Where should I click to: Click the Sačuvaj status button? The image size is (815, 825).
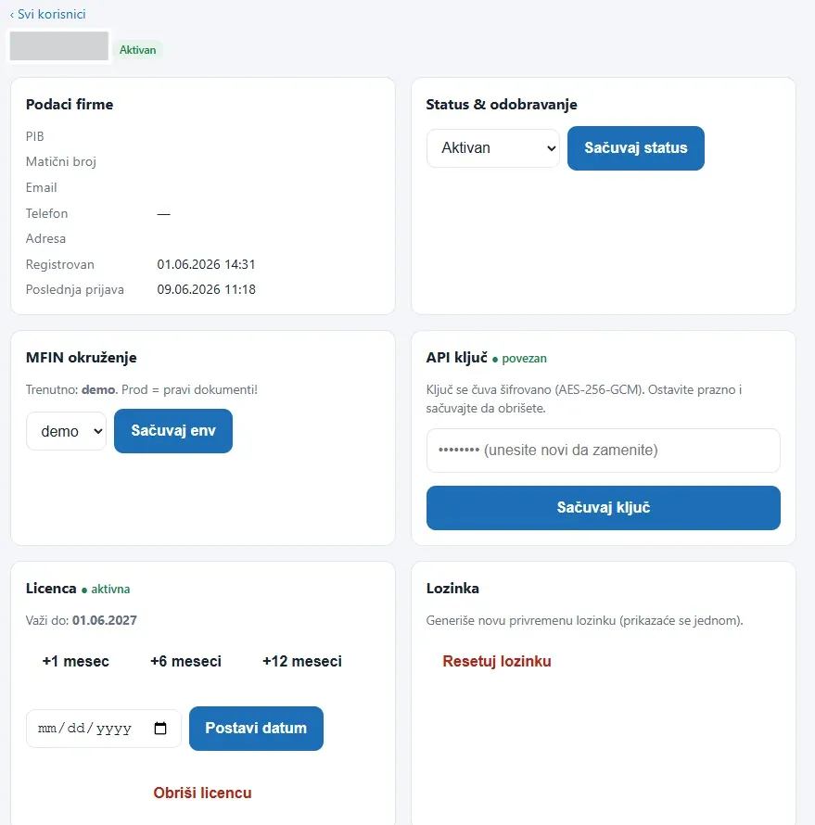point(635,148)
